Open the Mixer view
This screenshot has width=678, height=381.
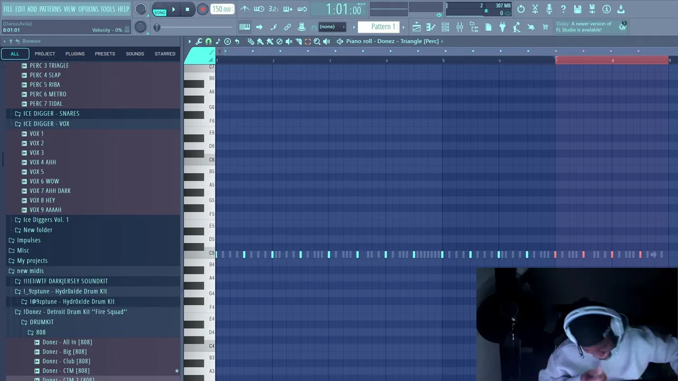coord(460,27)
